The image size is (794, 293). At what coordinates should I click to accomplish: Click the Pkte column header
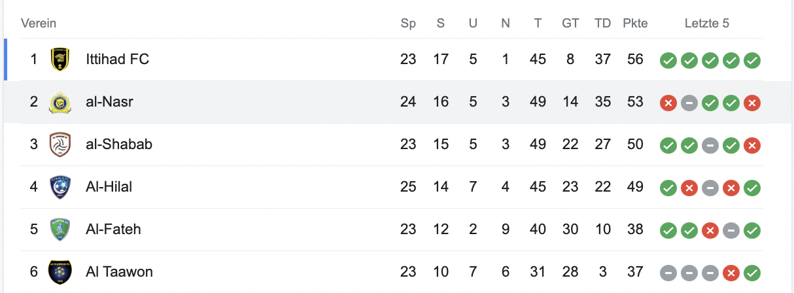[x=634, y=24]
